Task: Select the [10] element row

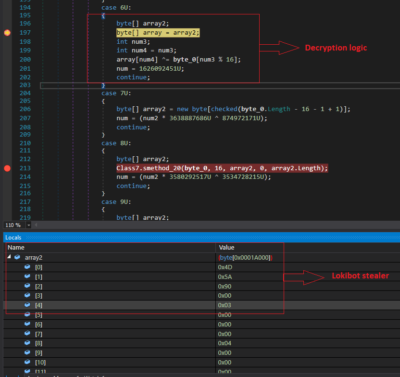Action: pos(201,362)
